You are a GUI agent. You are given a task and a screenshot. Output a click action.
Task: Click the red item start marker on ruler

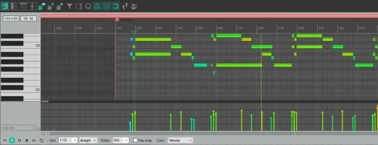[117, 20]
